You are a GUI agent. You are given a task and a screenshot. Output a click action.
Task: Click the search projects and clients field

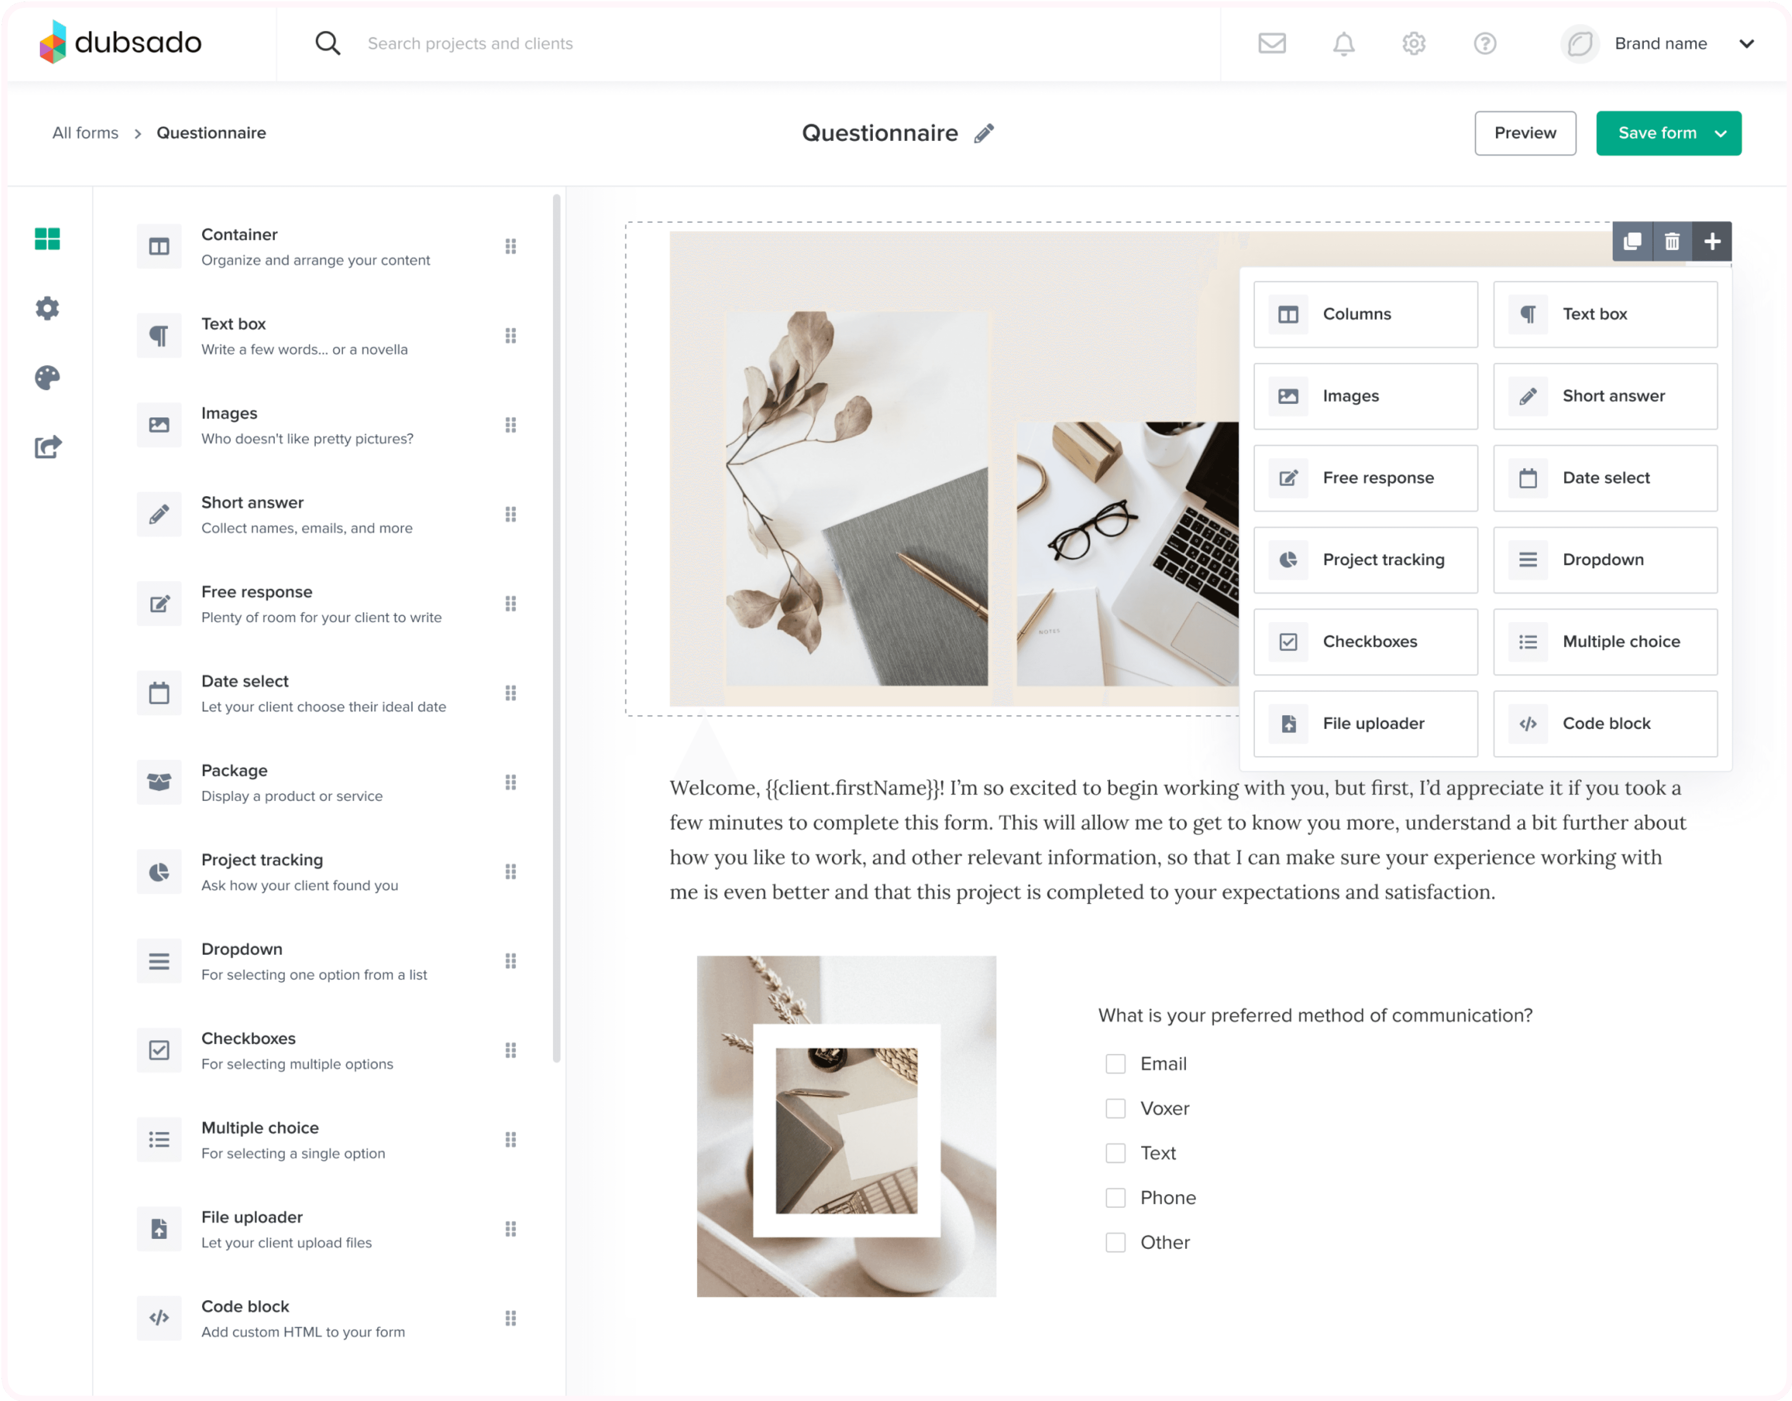coord(470,43)
